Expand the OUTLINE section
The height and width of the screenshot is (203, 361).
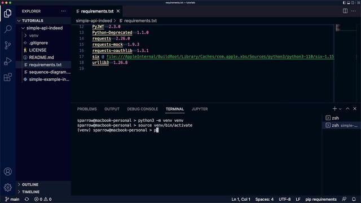43,184
